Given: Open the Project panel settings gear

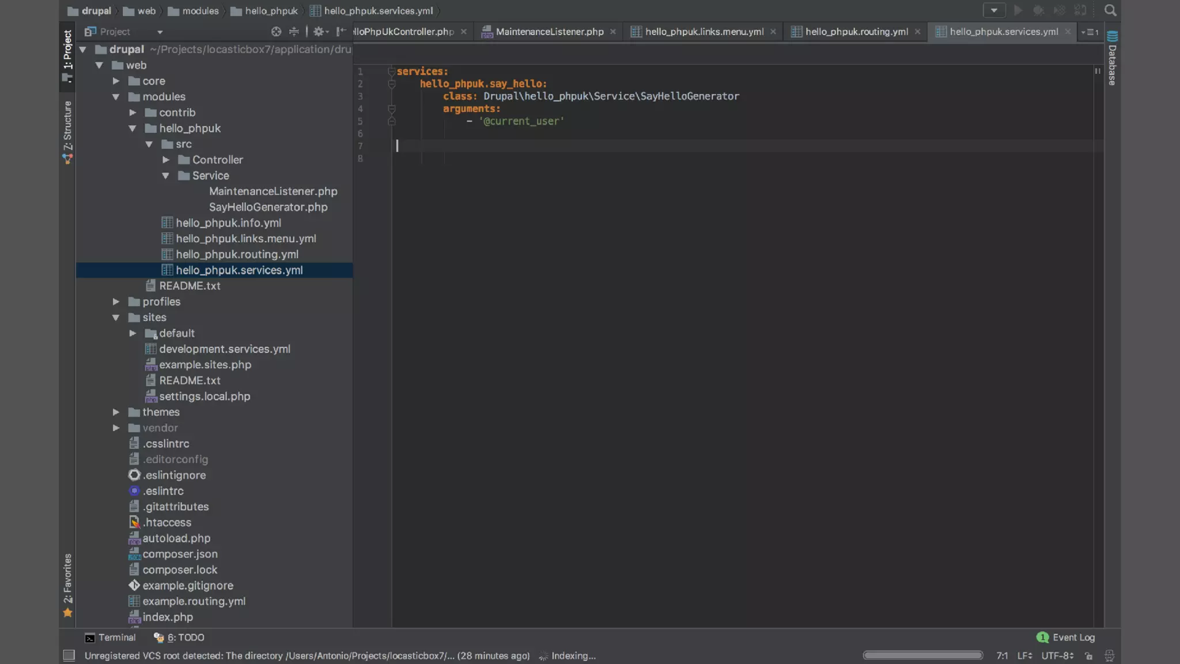Looking at the screenshot, I should coord(319,32).
